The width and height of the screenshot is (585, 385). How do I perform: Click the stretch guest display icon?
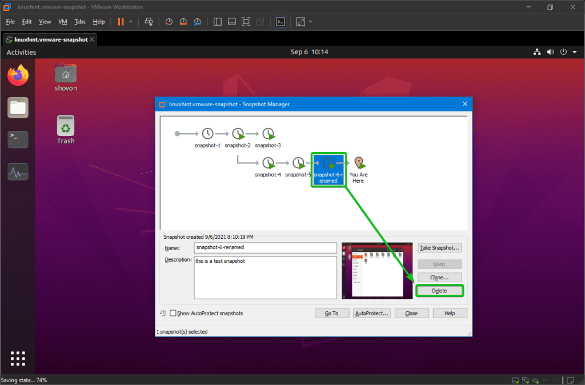tap(300, 22)
